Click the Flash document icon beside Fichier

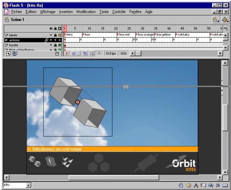click(6, 12)
